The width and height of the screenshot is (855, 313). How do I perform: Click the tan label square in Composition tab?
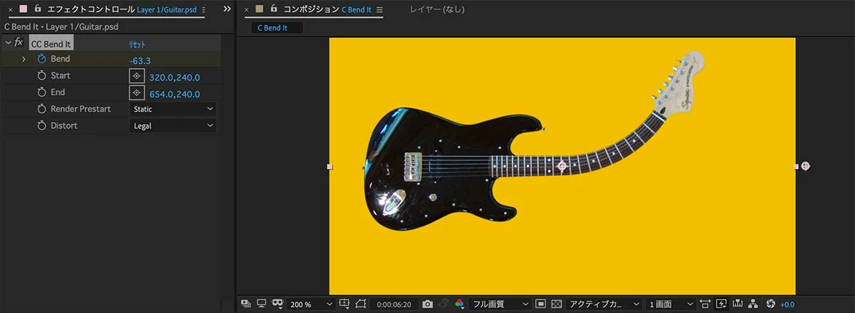click(x=259, y=9)
